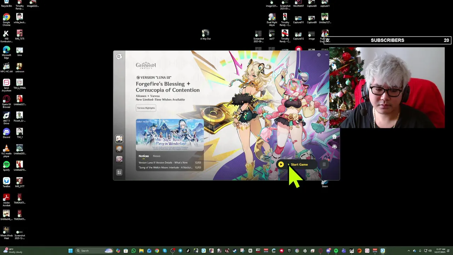This screenshot has width=453, height=255.
Task: Open File Explorer from the taskbar
Action: [141, 251]
